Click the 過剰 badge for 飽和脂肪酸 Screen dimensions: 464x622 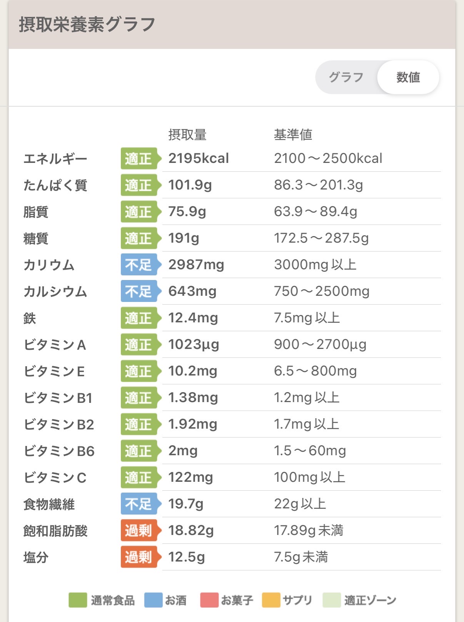click(x=139, y=530)
